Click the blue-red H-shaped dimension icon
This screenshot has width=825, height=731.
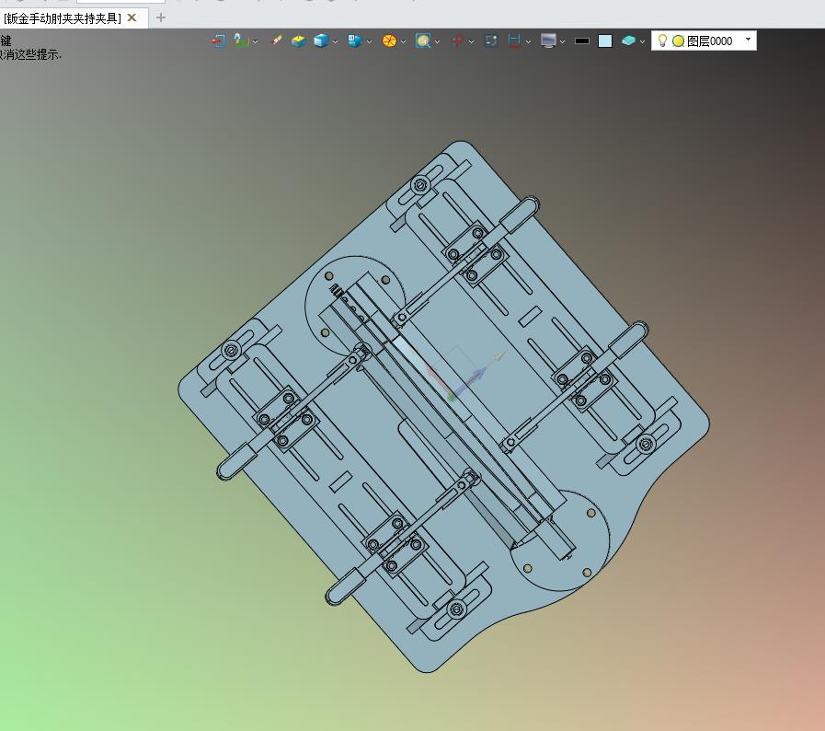coord(514,41)
